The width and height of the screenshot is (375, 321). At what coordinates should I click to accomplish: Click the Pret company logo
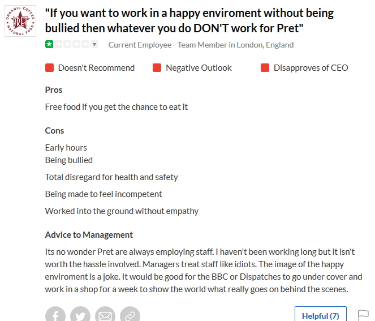pyautogui.click(x=20, y=21)
